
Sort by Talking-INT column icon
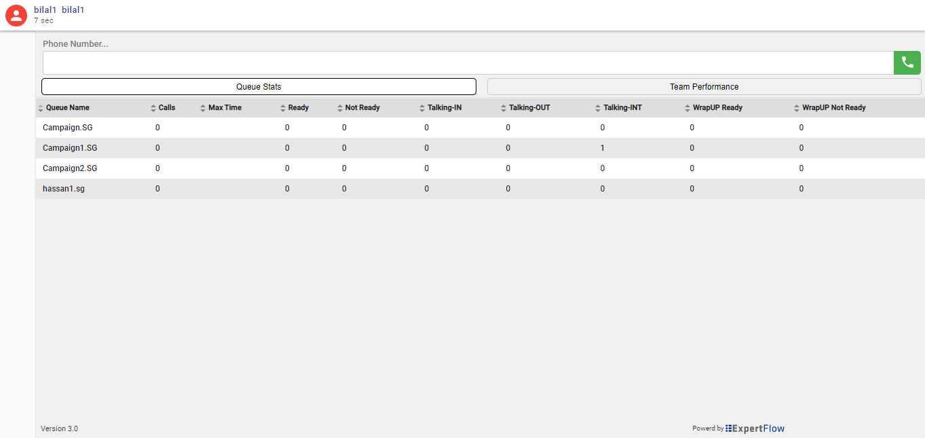(x=598, y=108)
